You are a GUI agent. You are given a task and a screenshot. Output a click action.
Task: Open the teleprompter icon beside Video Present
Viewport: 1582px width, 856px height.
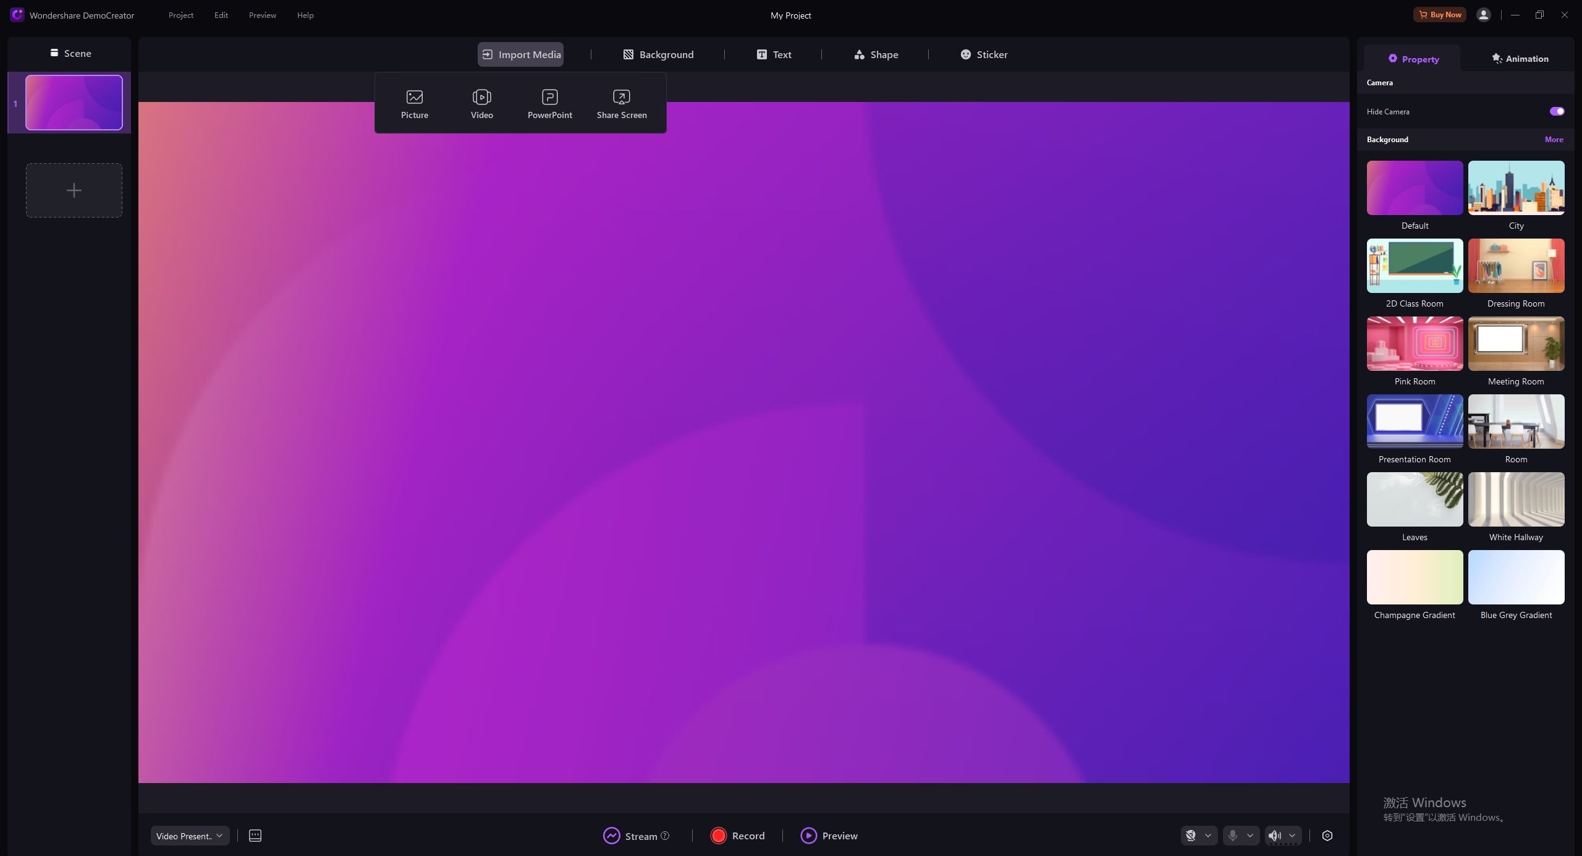point(255,836)
